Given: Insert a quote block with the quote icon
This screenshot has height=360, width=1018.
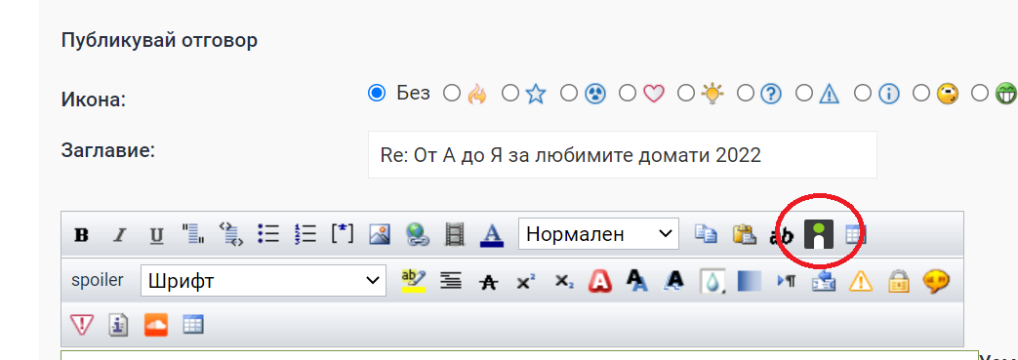Looking at the screenshot, I should [x=193, y=234].
